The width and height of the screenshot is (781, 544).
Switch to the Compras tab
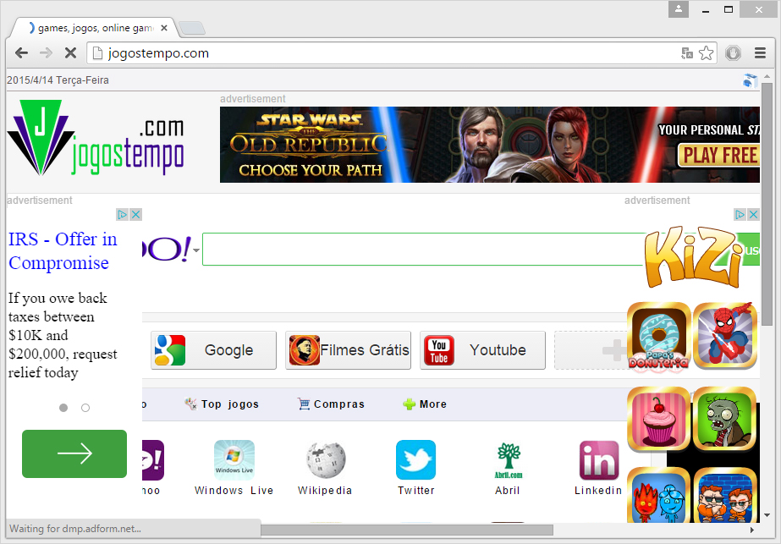[x=331, y=404]
